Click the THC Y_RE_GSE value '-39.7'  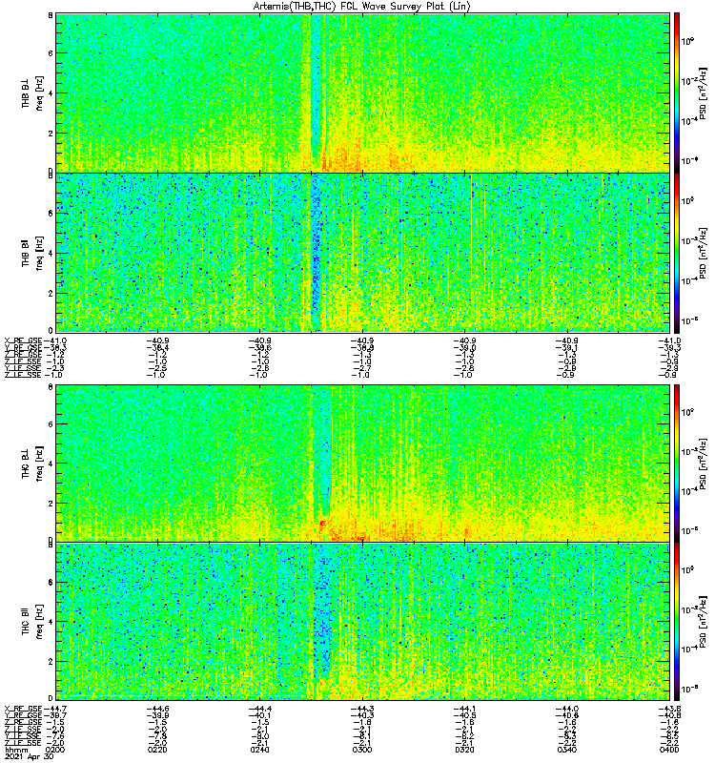pos(54,715)
